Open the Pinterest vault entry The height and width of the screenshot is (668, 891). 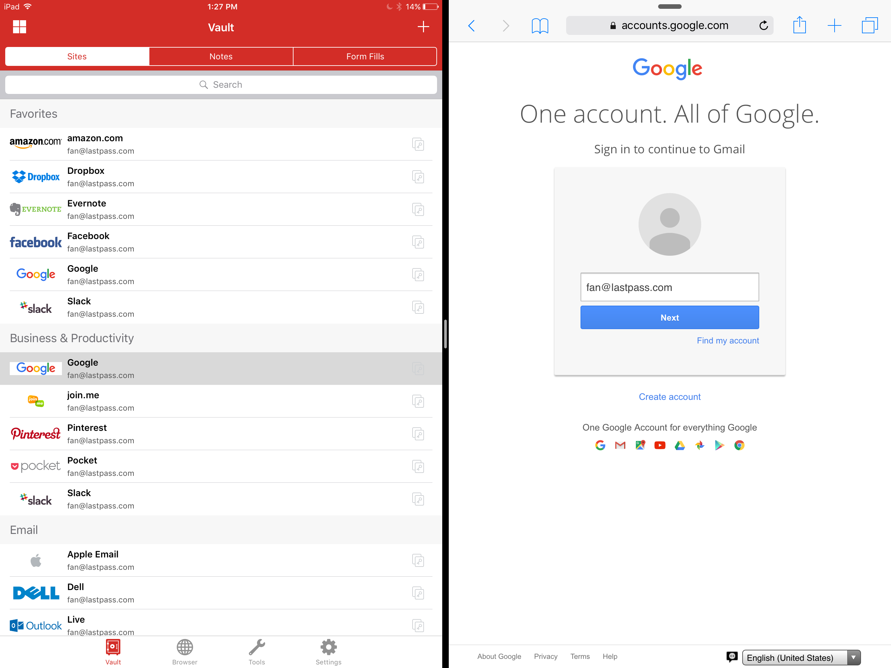click(x=221, y=433)
